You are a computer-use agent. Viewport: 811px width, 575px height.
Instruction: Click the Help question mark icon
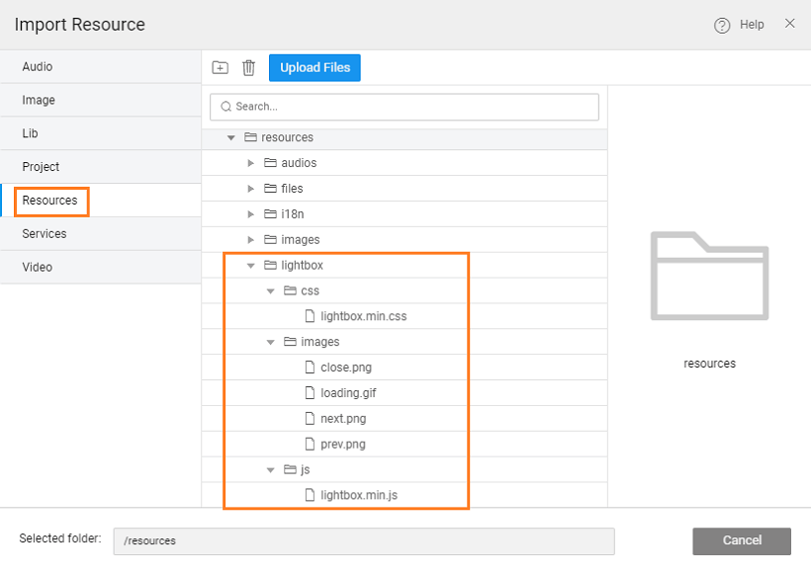[x=722, y=25]
